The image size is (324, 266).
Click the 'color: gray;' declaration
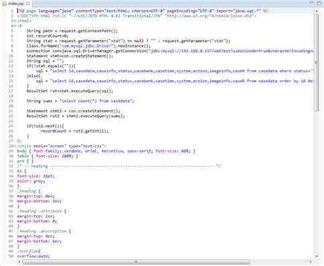coord(31,181)
